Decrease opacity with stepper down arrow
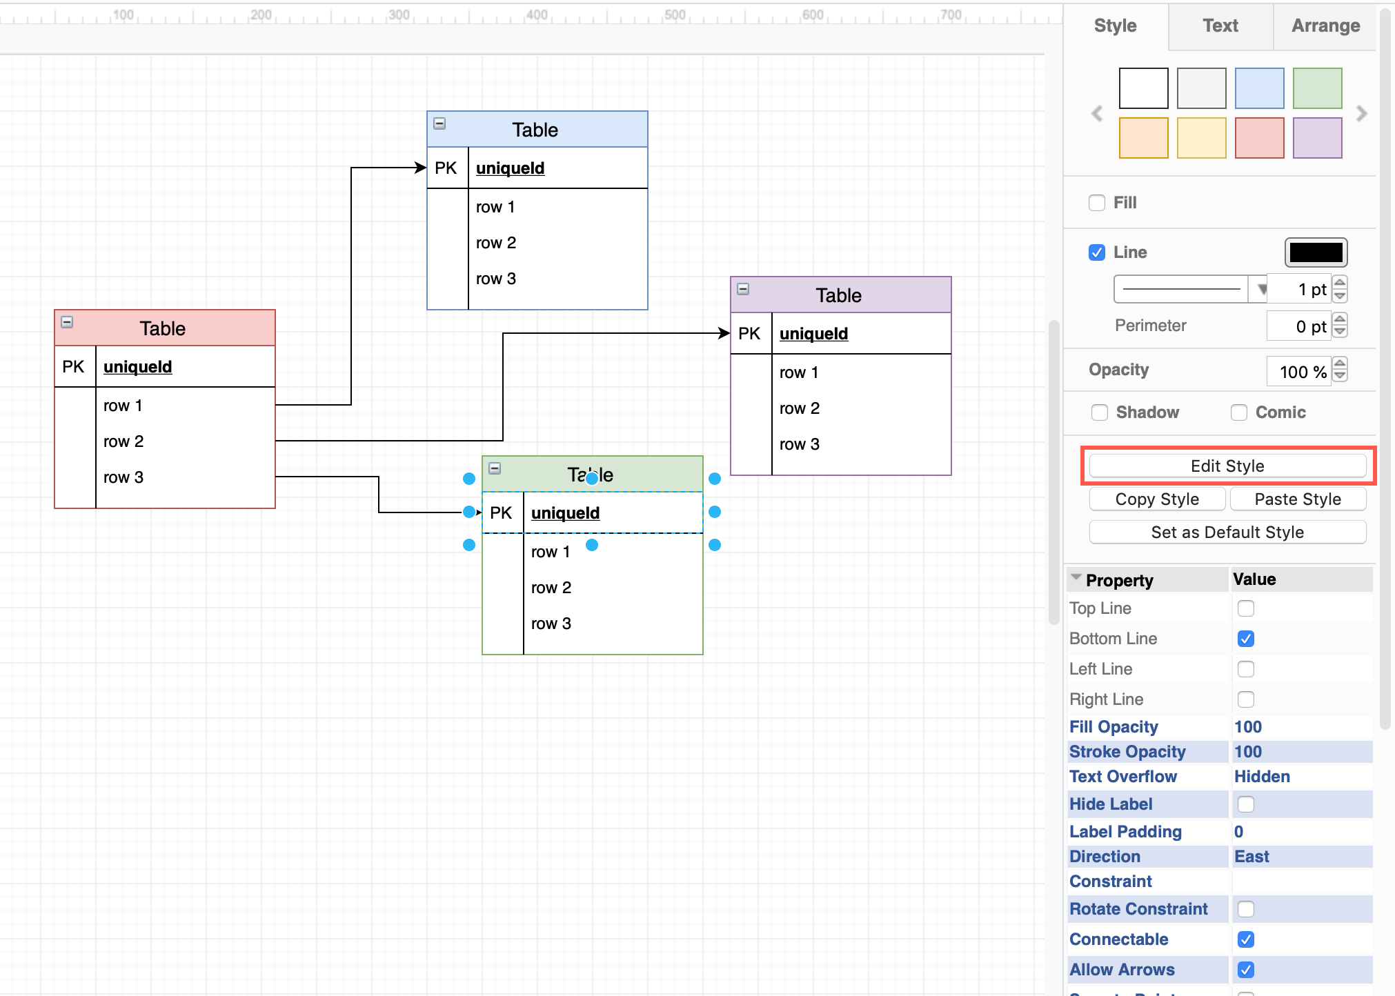Viewport: 1395px width, 996px height. click(1340, 376)
